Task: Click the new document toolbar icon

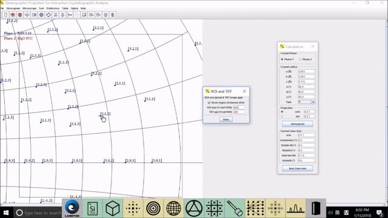Action: 5,15
